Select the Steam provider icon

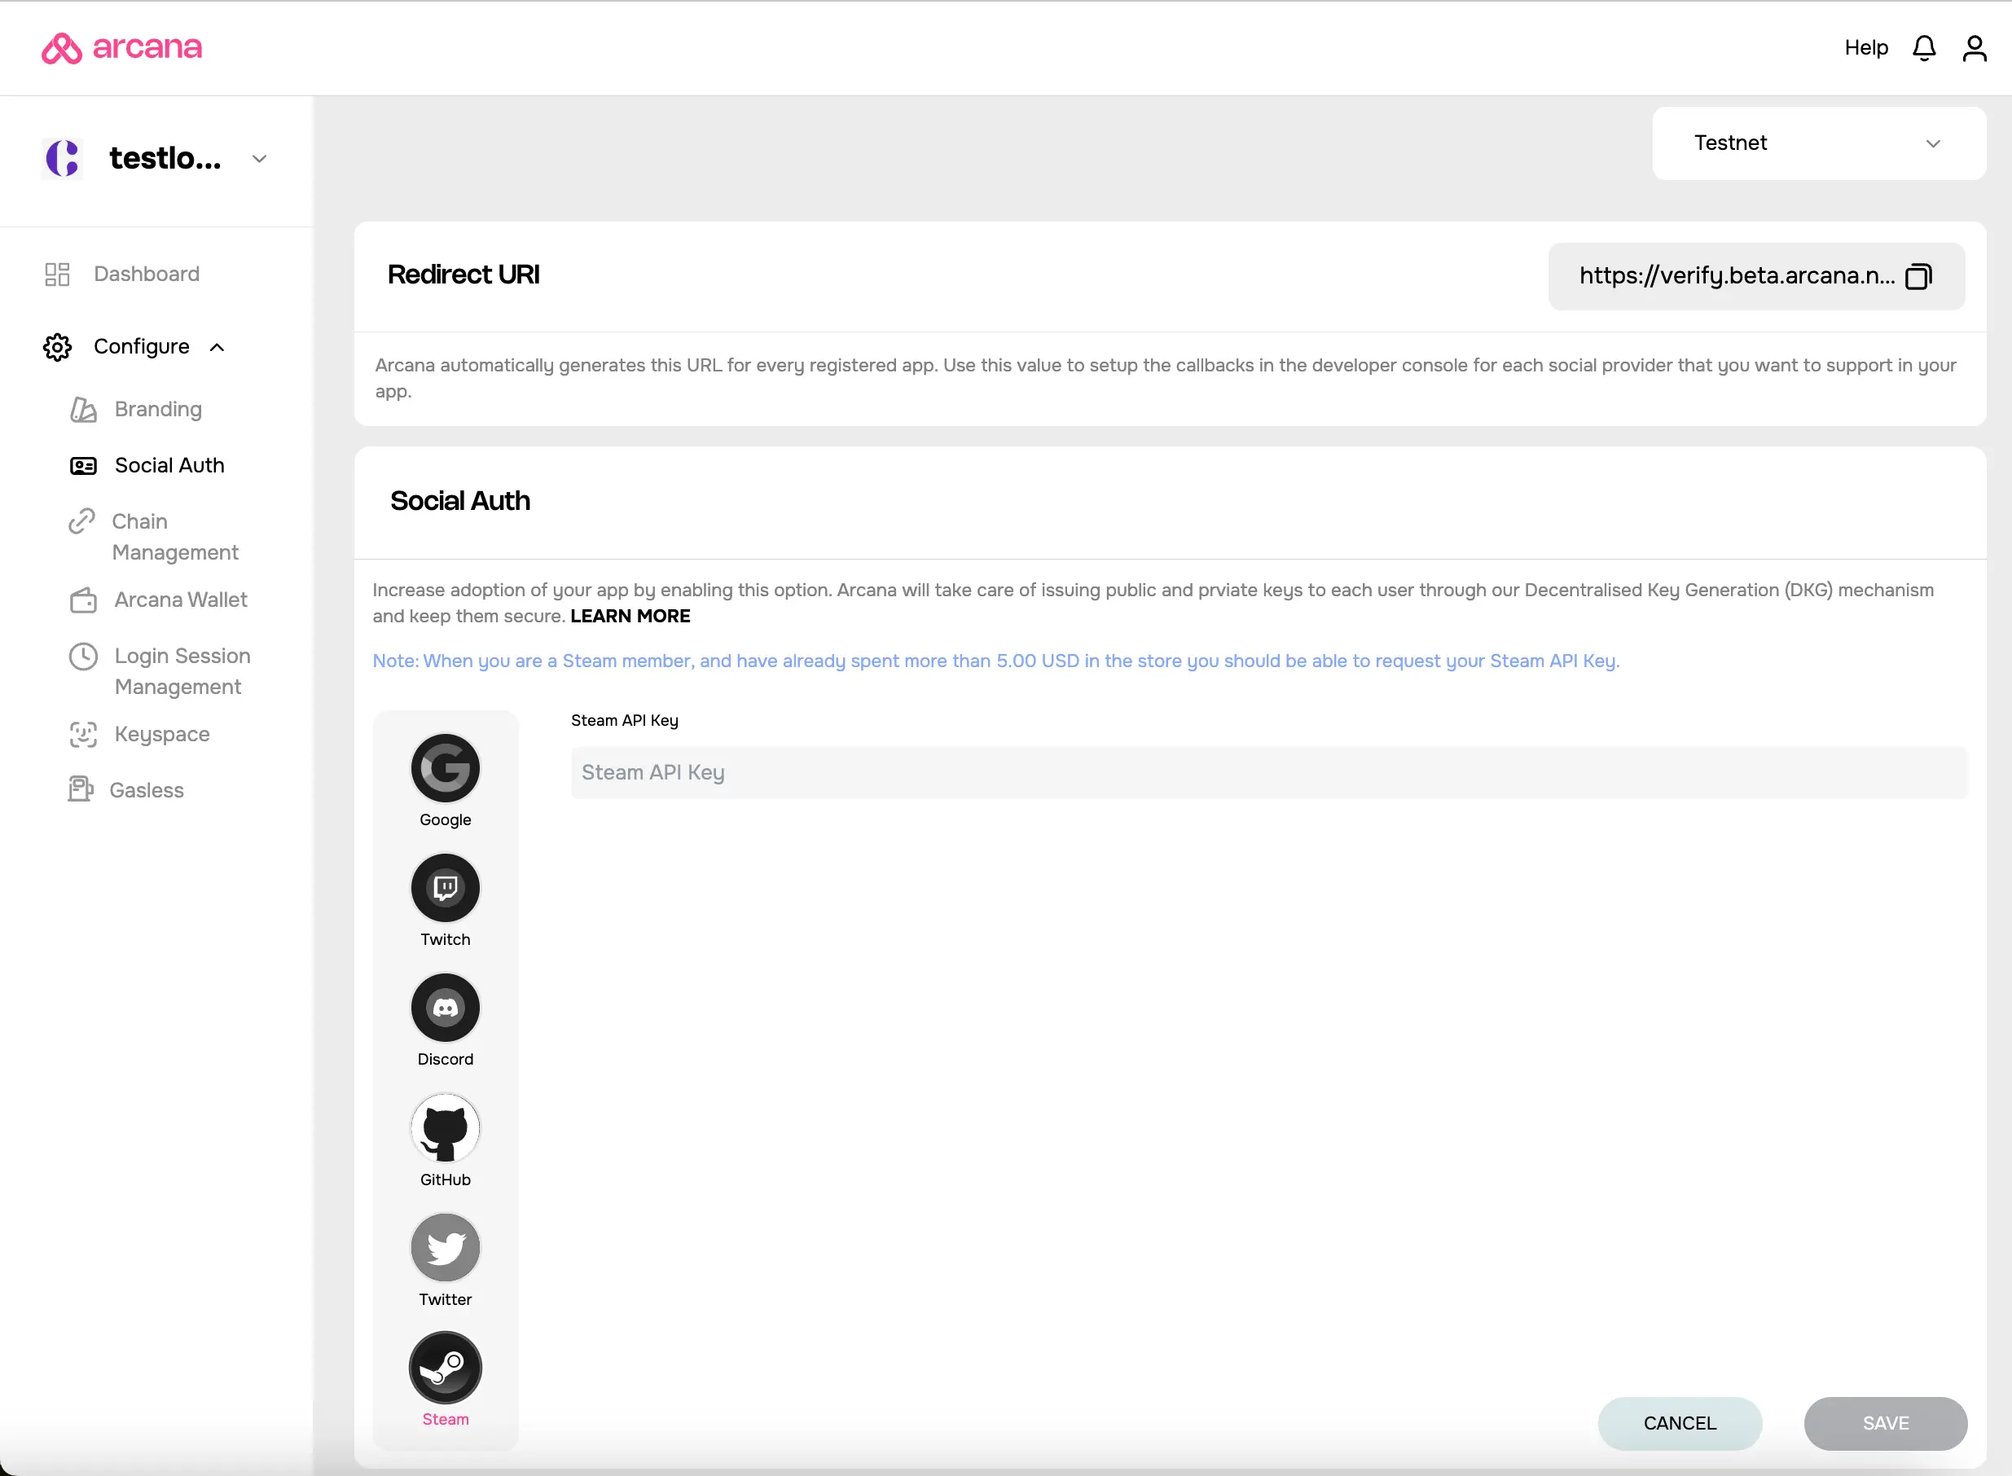pos(445,1368)
